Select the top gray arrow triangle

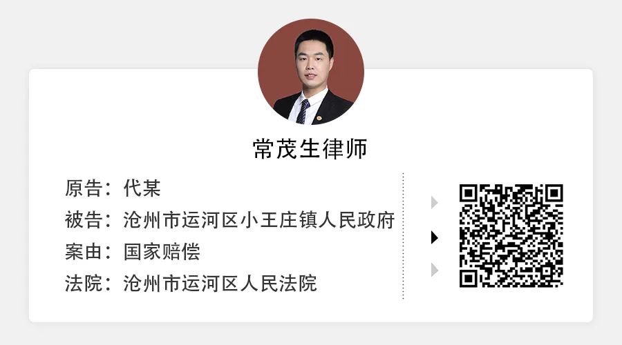pyautogui.click(x=435, y=202)
